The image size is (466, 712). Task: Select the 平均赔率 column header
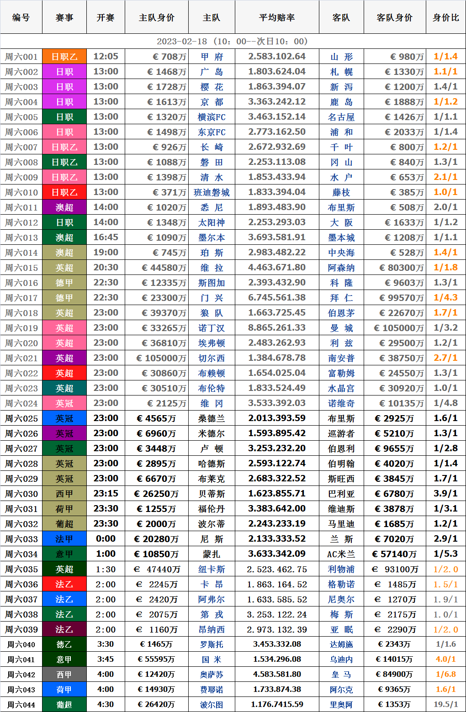[277, 17]
